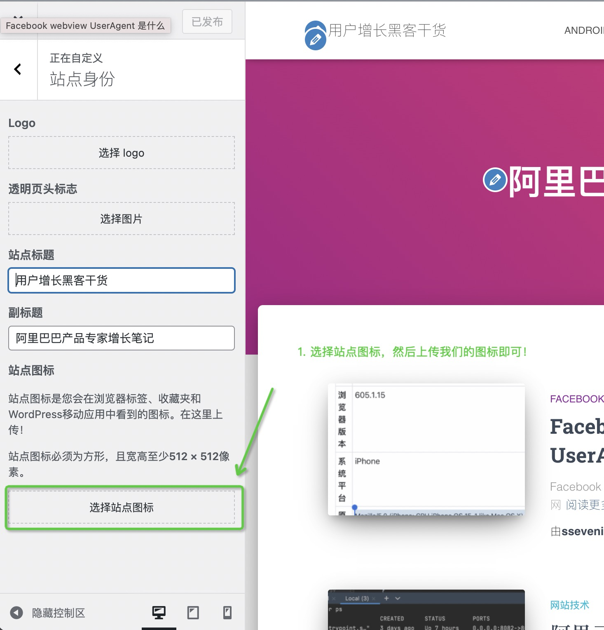Click the 站点身份 section heading
The height and width of the screenshot is (630, 604).
pyautogui.click(x=82, y=79)
